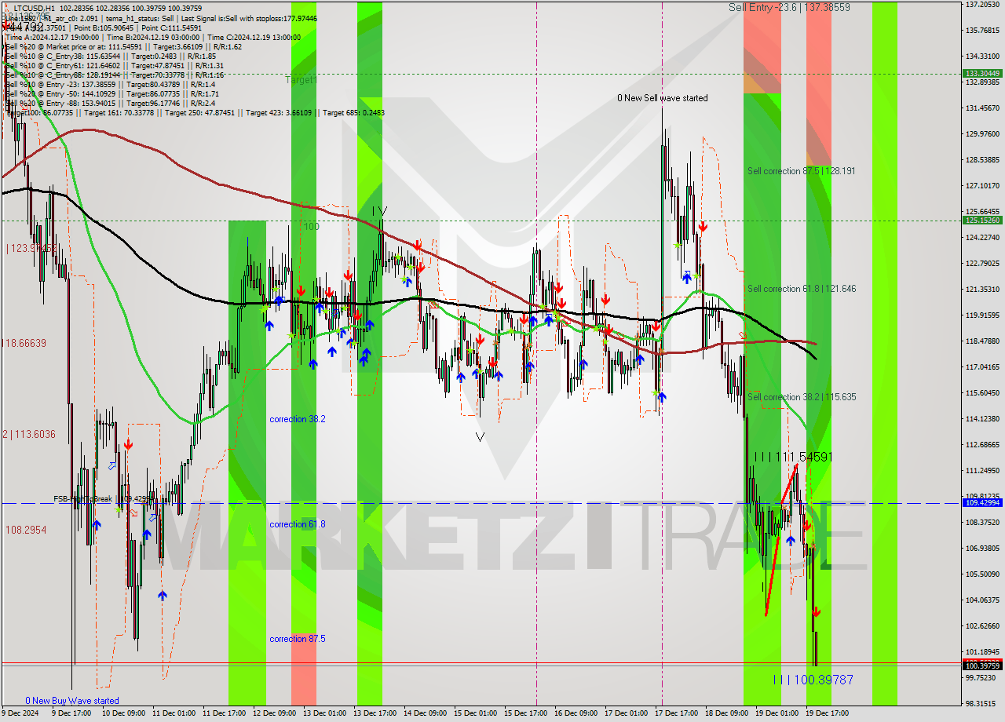Click the 'V' wave label below mid-chart lows

tap(480, 437)
